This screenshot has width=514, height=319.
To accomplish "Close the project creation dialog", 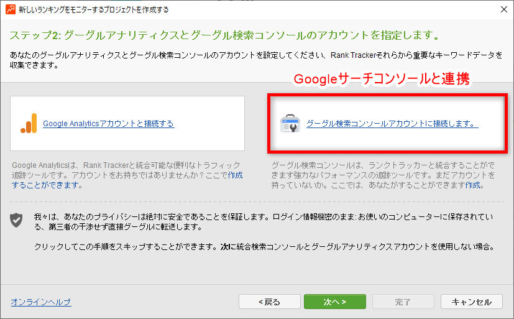I will coord(504,9).
